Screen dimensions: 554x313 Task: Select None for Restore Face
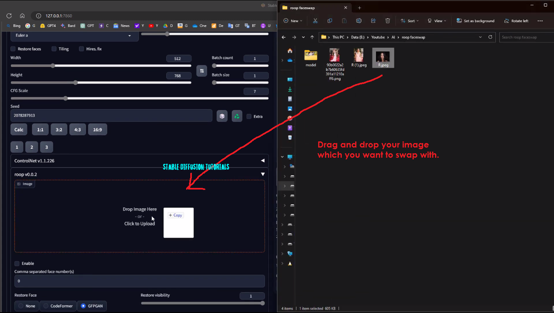[26, 306]
